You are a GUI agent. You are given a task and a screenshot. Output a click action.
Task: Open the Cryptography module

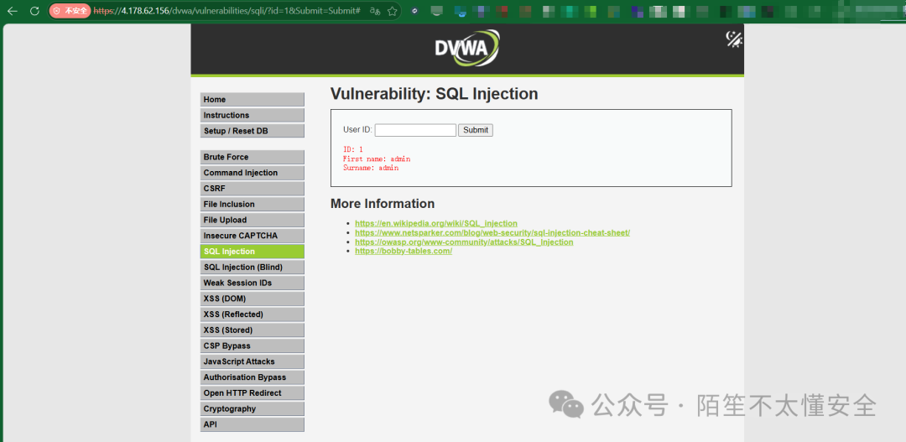coord(252,408)
